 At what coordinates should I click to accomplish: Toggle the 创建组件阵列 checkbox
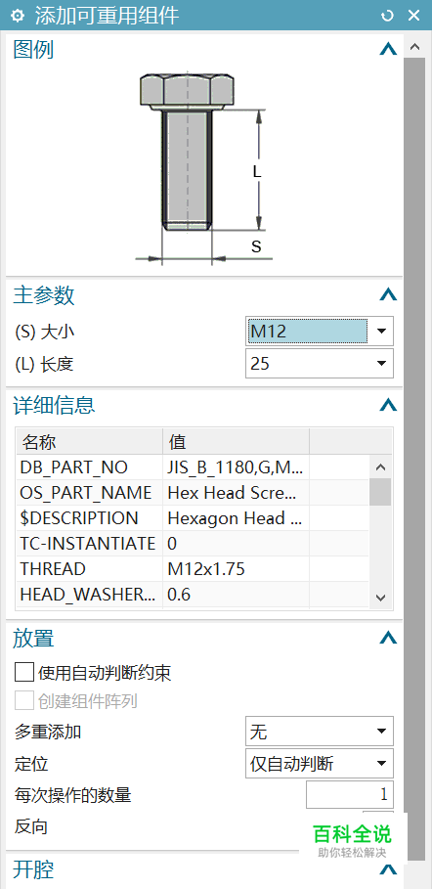[24, 701]
